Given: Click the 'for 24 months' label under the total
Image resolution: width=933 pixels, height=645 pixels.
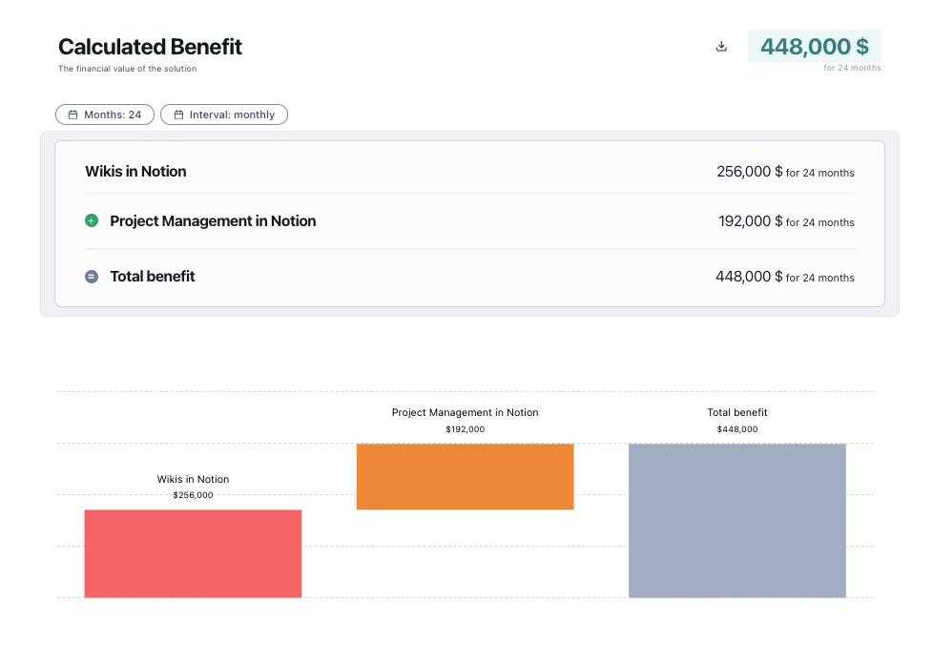Looking at the screenshot, I should point(853,67).
